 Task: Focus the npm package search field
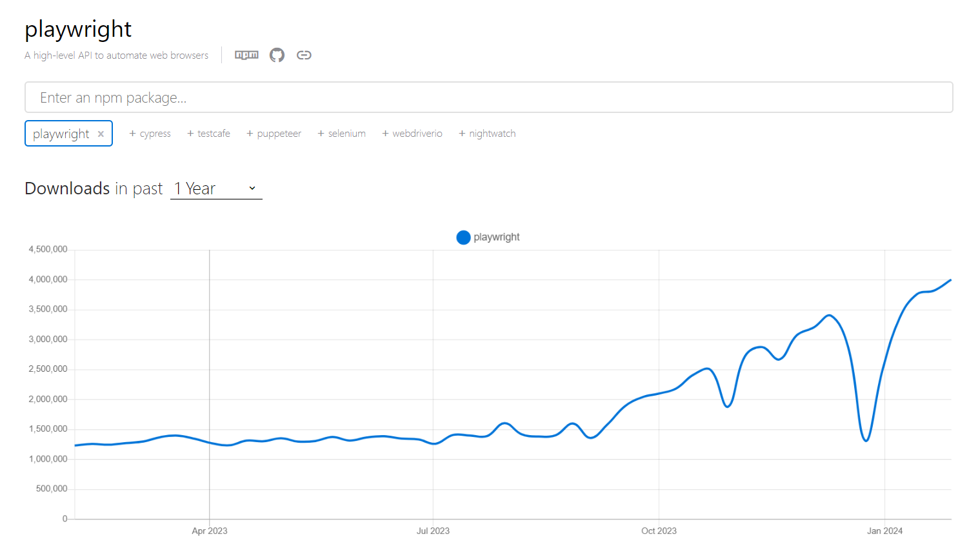click(x=488, y=97)
